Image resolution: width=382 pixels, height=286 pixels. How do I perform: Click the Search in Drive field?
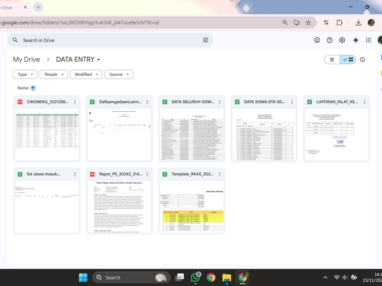[x=110, y=40]
